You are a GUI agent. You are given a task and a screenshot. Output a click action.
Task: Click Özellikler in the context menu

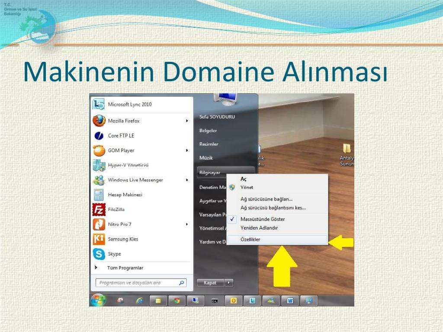pos(277,239)
